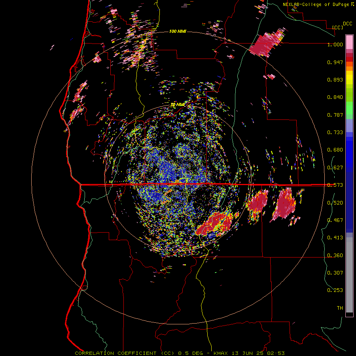Click the CORRELATION COEFFICIENT (CC) caption text
Screen dimensions: 356x356
(125, 353)
